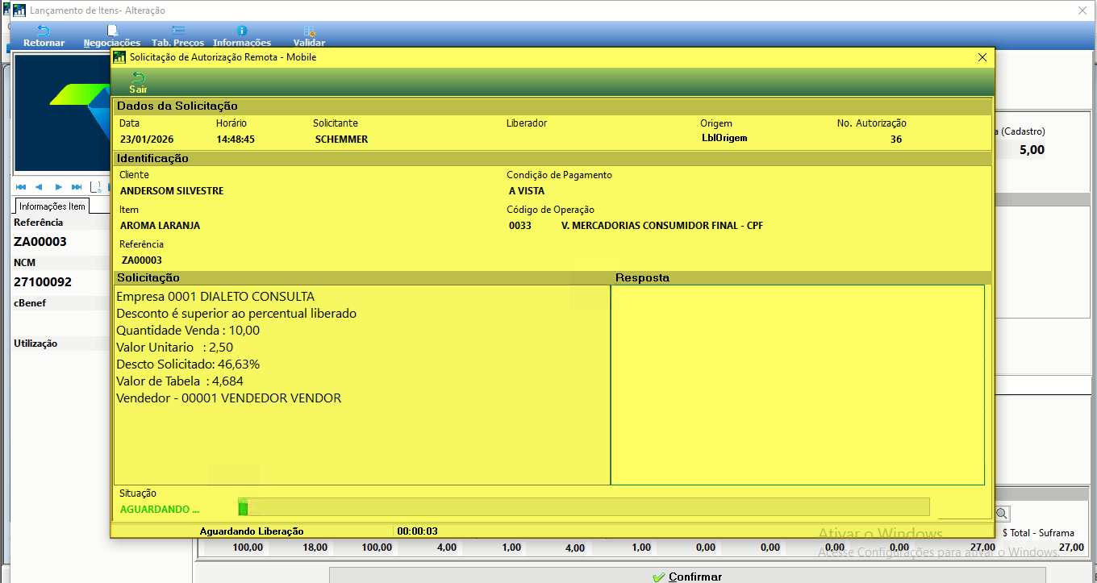This screenshot has height=583, width=1097.
Task: Click the magnifier search icon near Suframa
Action: [1002, 514]
